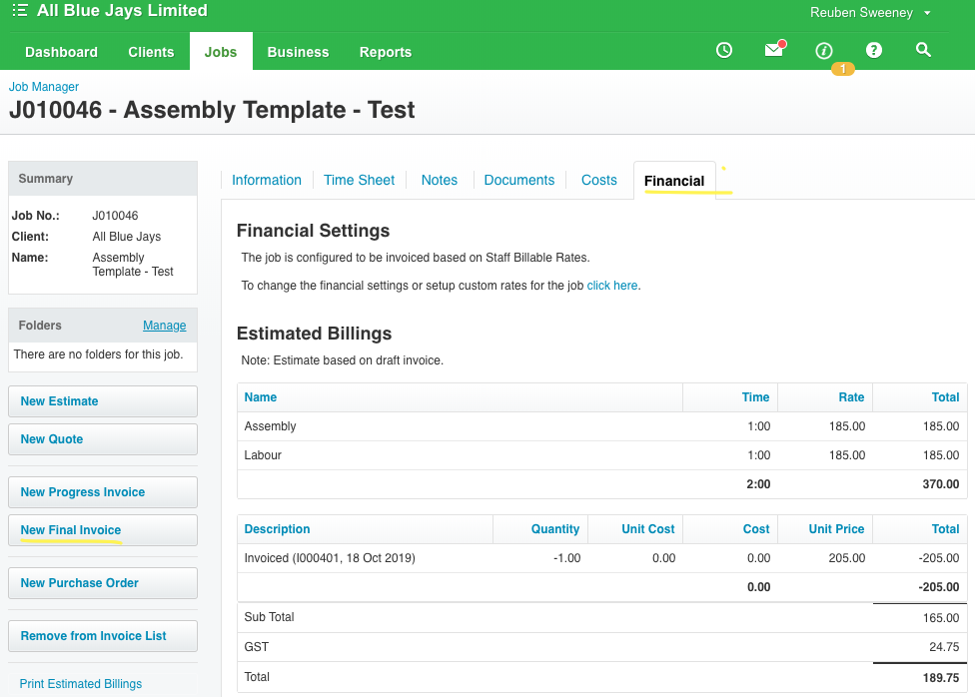975x697 pixels.
Task: Switch to the Time Sheet tab
Action: tap(359, 181)
